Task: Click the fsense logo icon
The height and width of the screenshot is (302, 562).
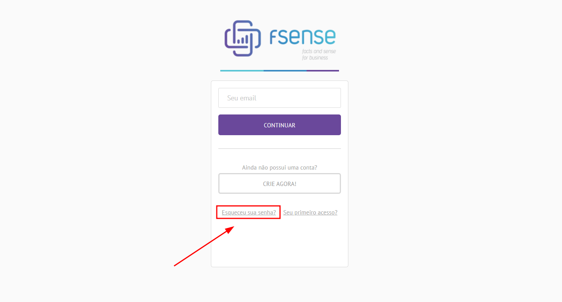Action: pos(242,38)
